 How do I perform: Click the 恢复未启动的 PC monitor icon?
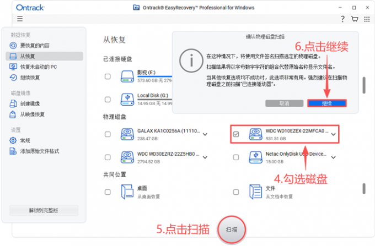[13, 67]
